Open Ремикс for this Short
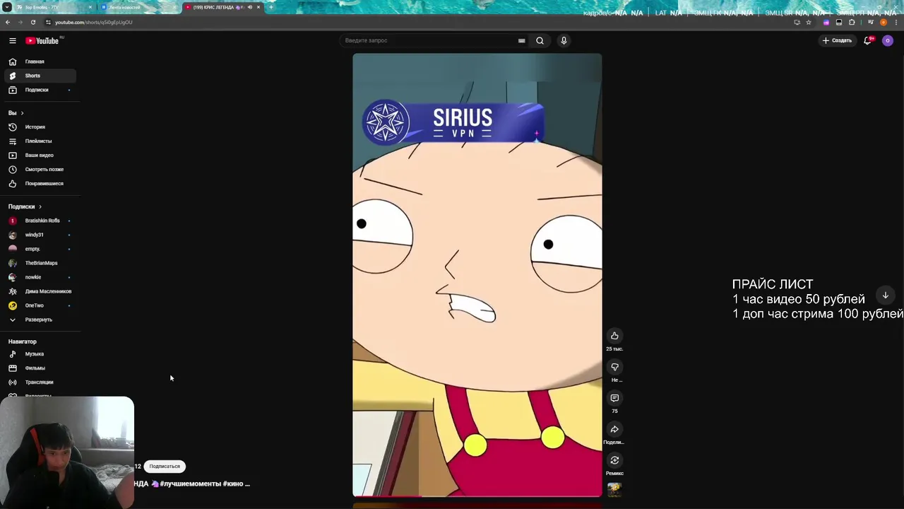904x509 pixels. pyautogui.click(x=614, y=460)
